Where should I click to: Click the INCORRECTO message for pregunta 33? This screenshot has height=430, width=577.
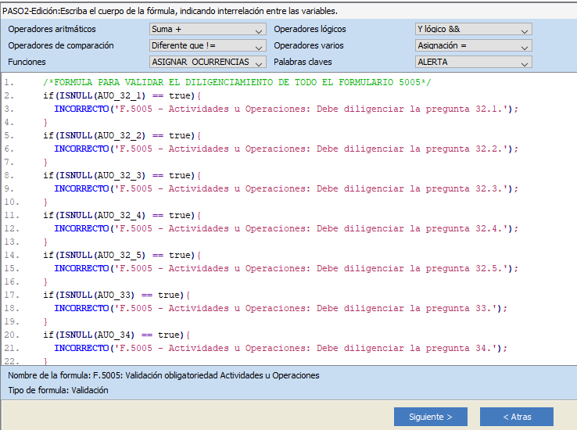pyautogui.click(x=280, y=308)
